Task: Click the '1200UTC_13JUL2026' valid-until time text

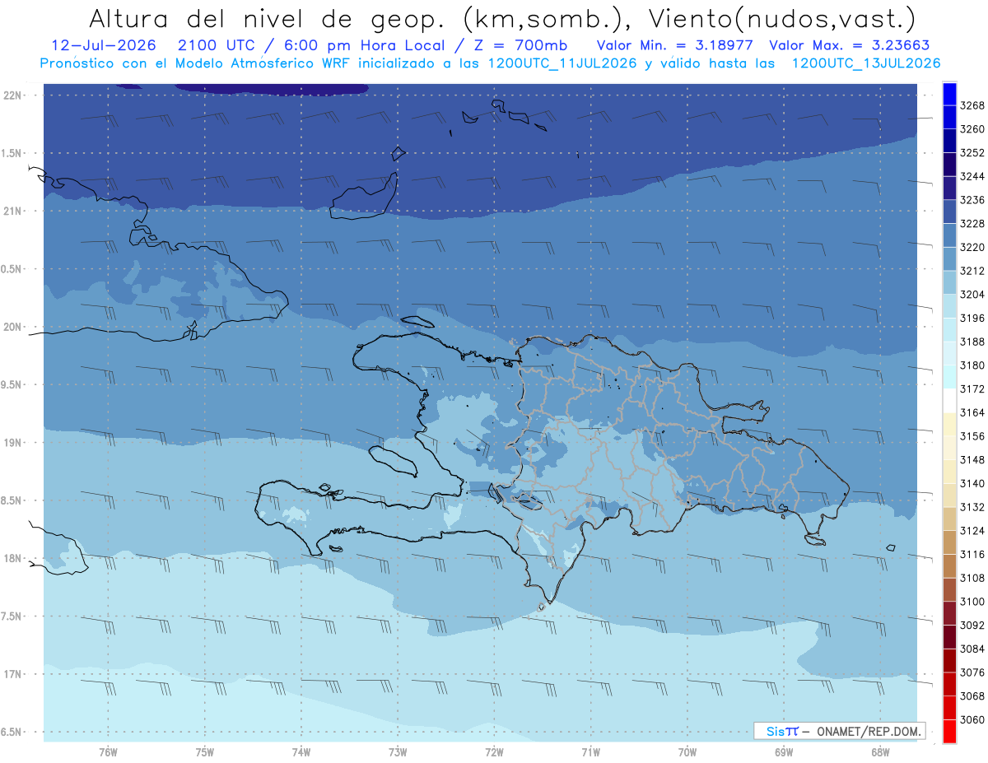Action: (x=866, y=63)
